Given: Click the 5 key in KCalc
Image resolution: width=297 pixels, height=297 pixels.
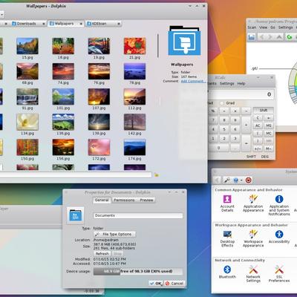Looking at the screenshot, I should coord(224,129).
